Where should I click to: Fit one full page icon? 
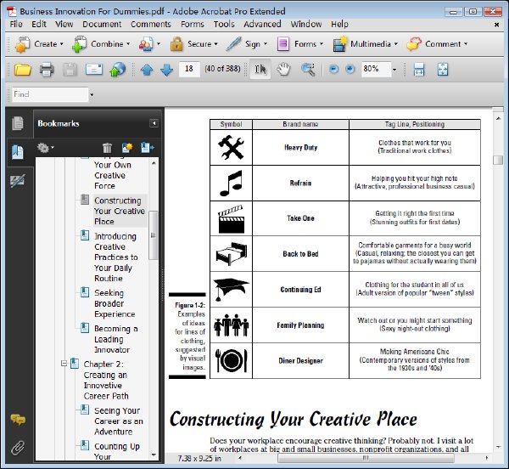pos(443,69)
